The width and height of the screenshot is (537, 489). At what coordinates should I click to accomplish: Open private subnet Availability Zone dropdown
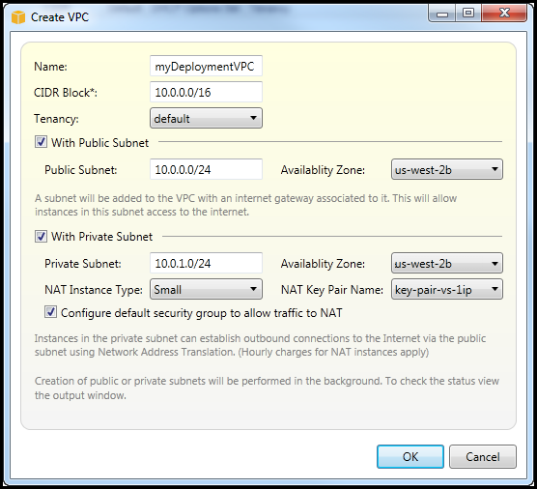pos(447,263)
